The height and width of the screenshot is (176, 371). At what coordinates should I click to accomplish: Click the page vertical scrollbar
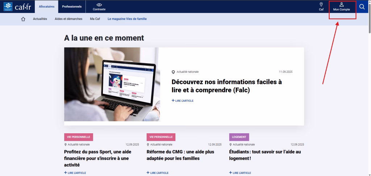369,91
